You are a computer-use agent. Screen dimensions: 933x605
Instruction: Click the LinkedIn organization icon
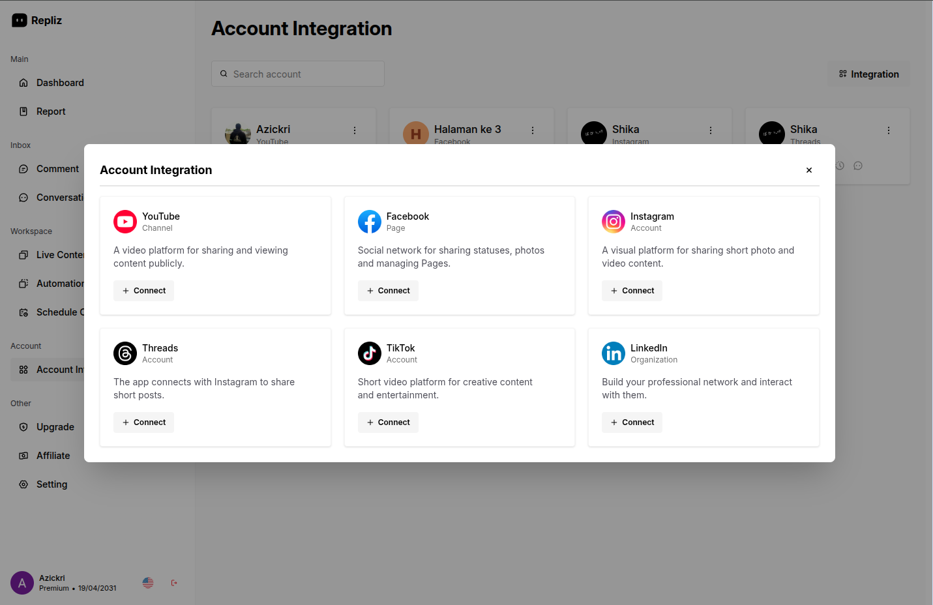point(613,353)
